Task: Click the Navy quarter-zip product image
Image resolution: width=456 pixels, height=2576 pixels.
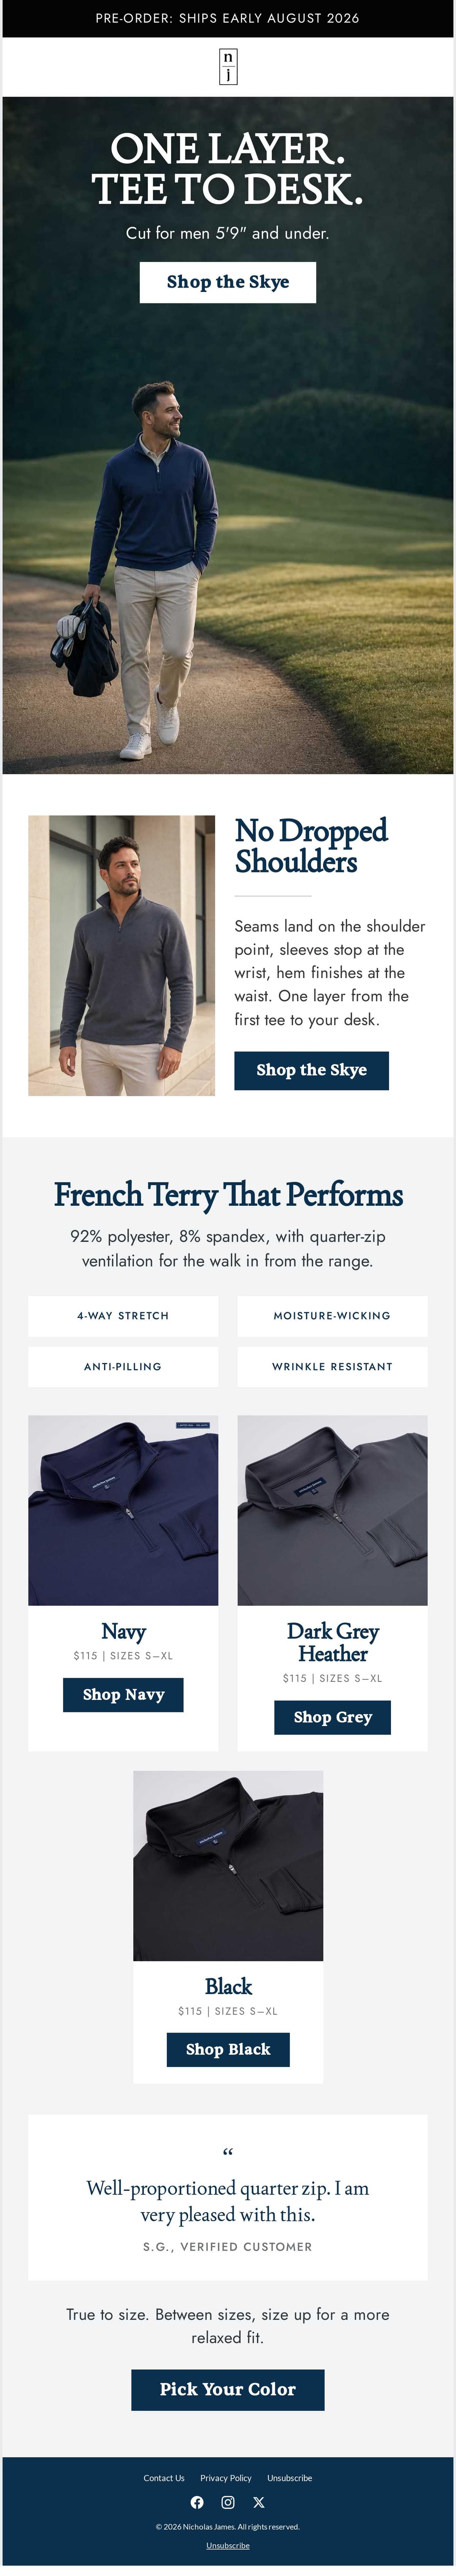Action: point(123,1510)
